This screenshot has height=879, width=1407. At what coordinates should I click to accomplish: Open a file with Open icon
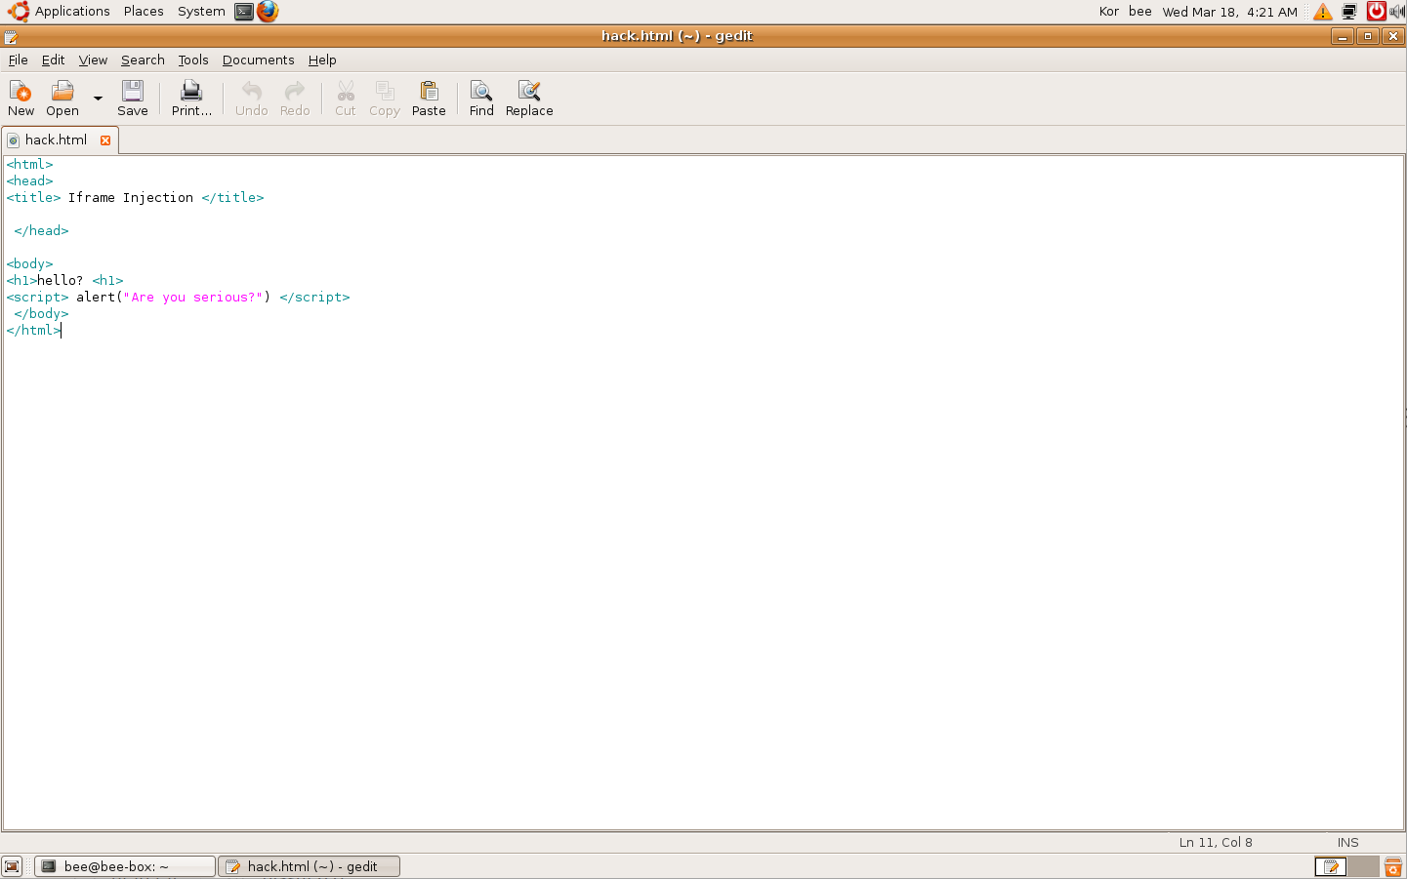pyautogui.click(x=62, y=99)
